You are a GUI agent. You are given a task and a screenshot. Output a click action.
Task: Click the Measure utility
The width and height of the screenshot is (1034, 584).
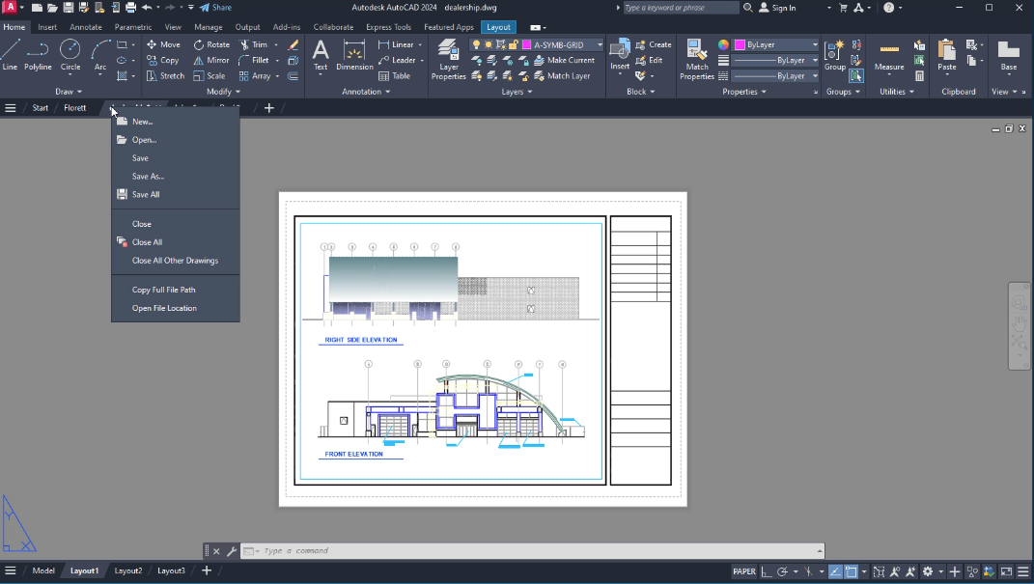coord(889,55)
